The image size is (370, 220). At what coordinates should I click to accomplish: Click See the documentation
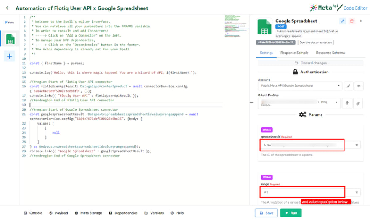click(x=315, y=42)
